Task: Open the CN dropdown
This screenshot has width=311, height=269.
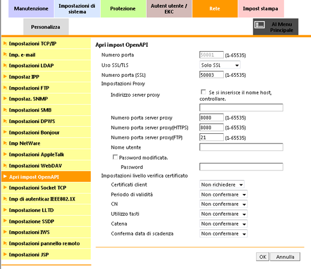Action: 223,204
